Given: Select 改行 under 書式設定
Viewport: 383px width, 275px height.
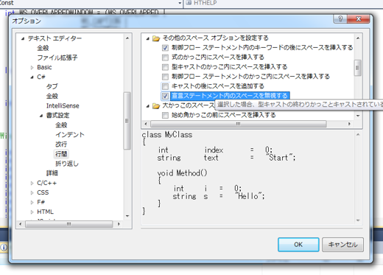Looking at the screenshot, I should click(x=61, y=145).
